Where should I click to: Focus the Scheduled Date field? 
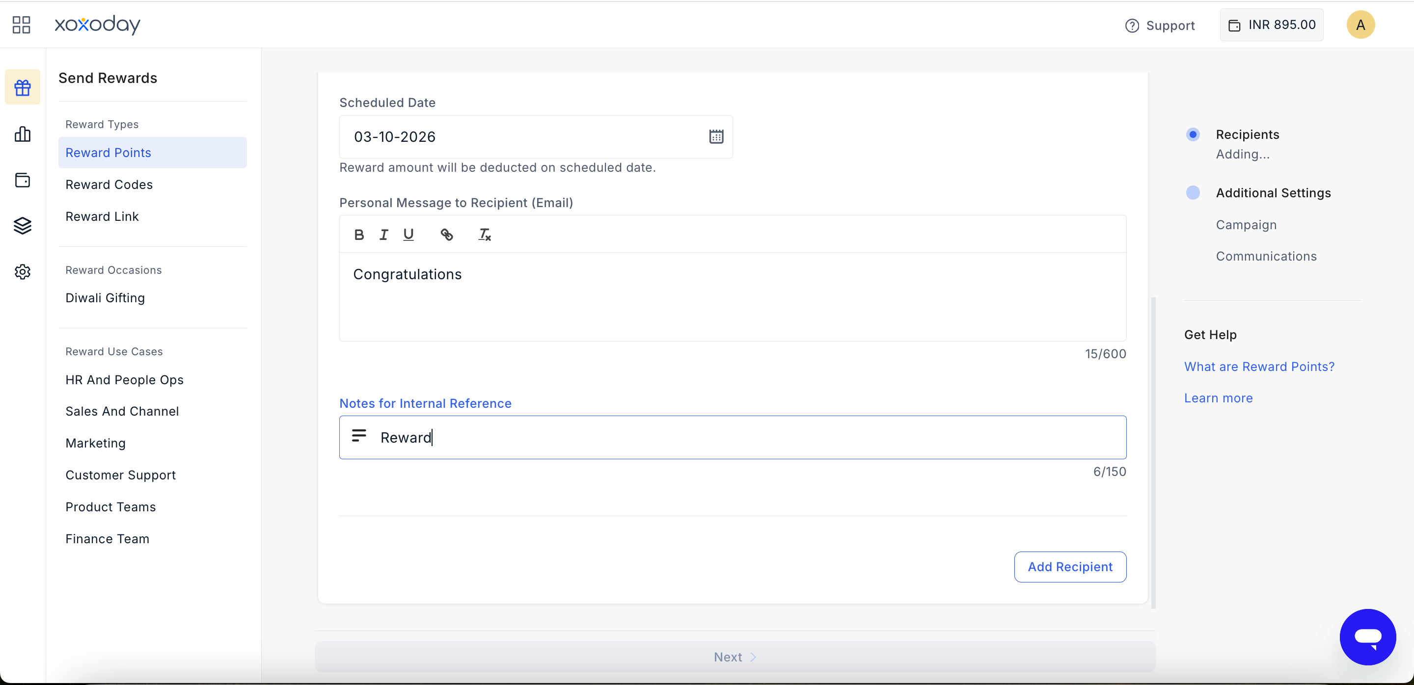pyautogui.click(x=536, y=136)
